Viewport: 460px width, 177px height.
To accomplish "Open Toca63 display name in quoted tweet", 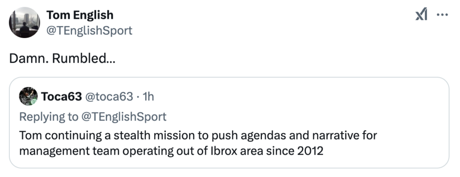I will click(61, 96).
